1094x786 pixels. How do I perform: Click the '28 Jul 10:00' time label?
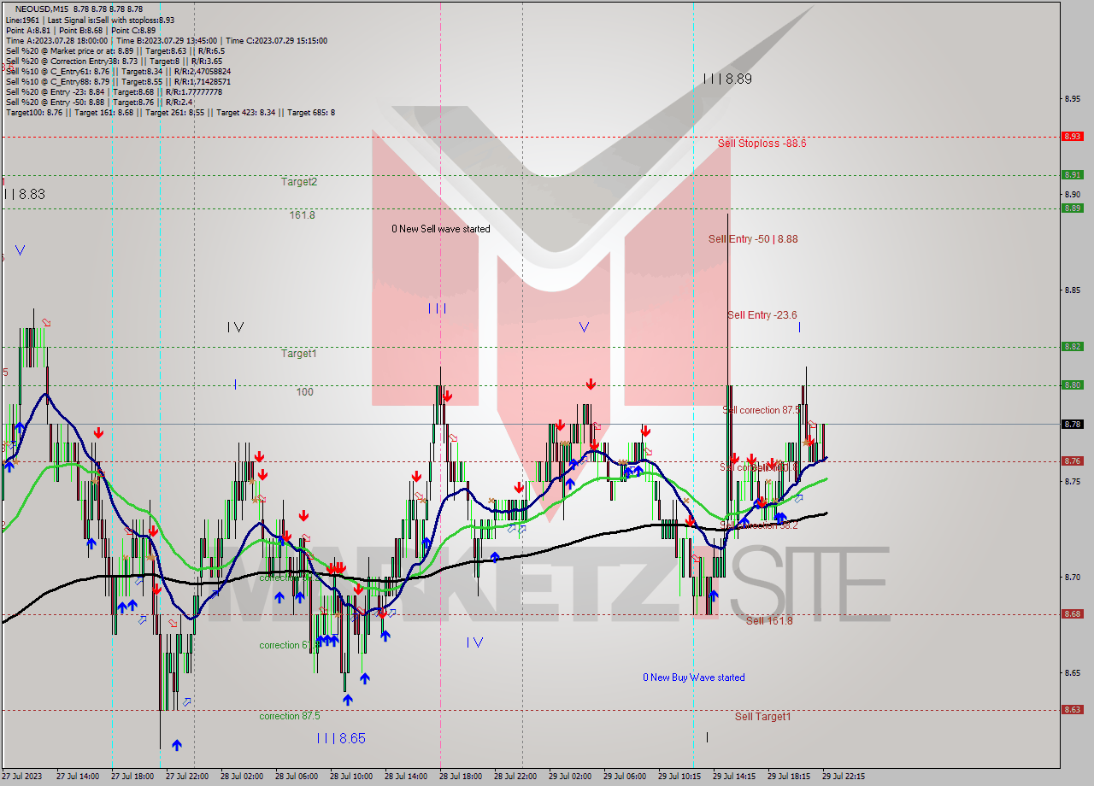click(x=350, y=777)
